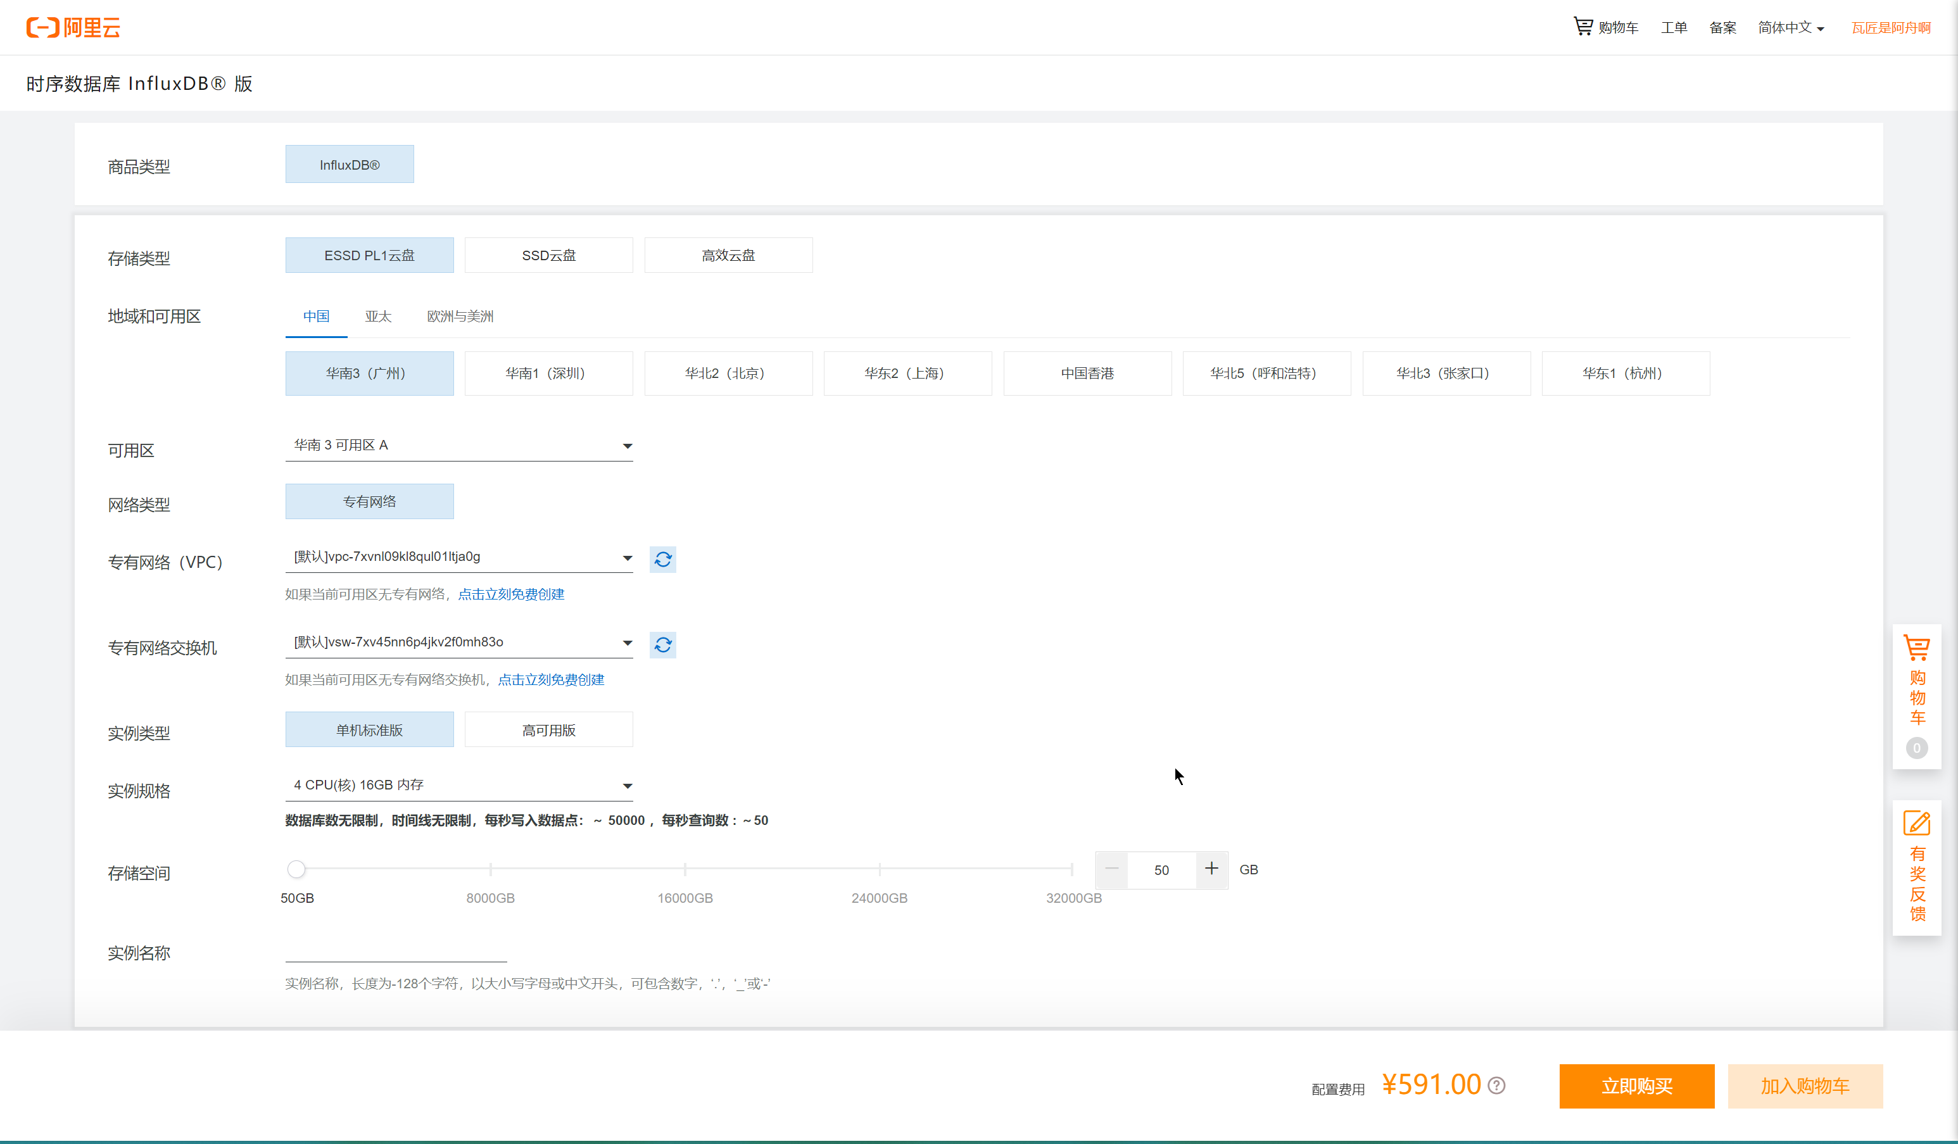Click 加入购物车 add to cart button
Viewport: 1958px width, 1144px height.
tap(1805, 1086)
